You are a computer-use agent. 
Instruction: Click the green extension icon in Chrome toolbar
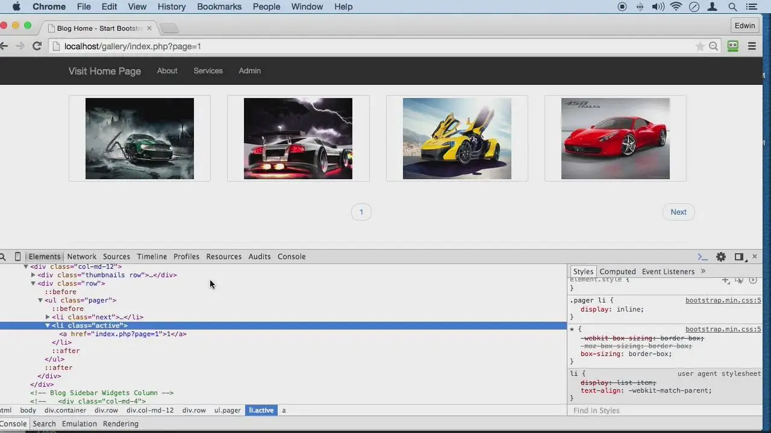coord(733,46)
